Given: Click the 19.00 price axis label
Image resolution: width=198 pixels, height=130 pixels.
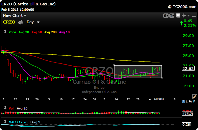Looking at the screenshot, I should click(188, 86).
